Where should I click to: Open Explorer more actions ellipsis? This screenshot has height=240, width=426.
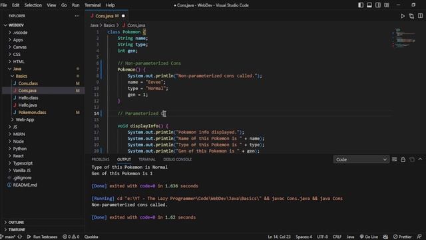pos(77,16)
